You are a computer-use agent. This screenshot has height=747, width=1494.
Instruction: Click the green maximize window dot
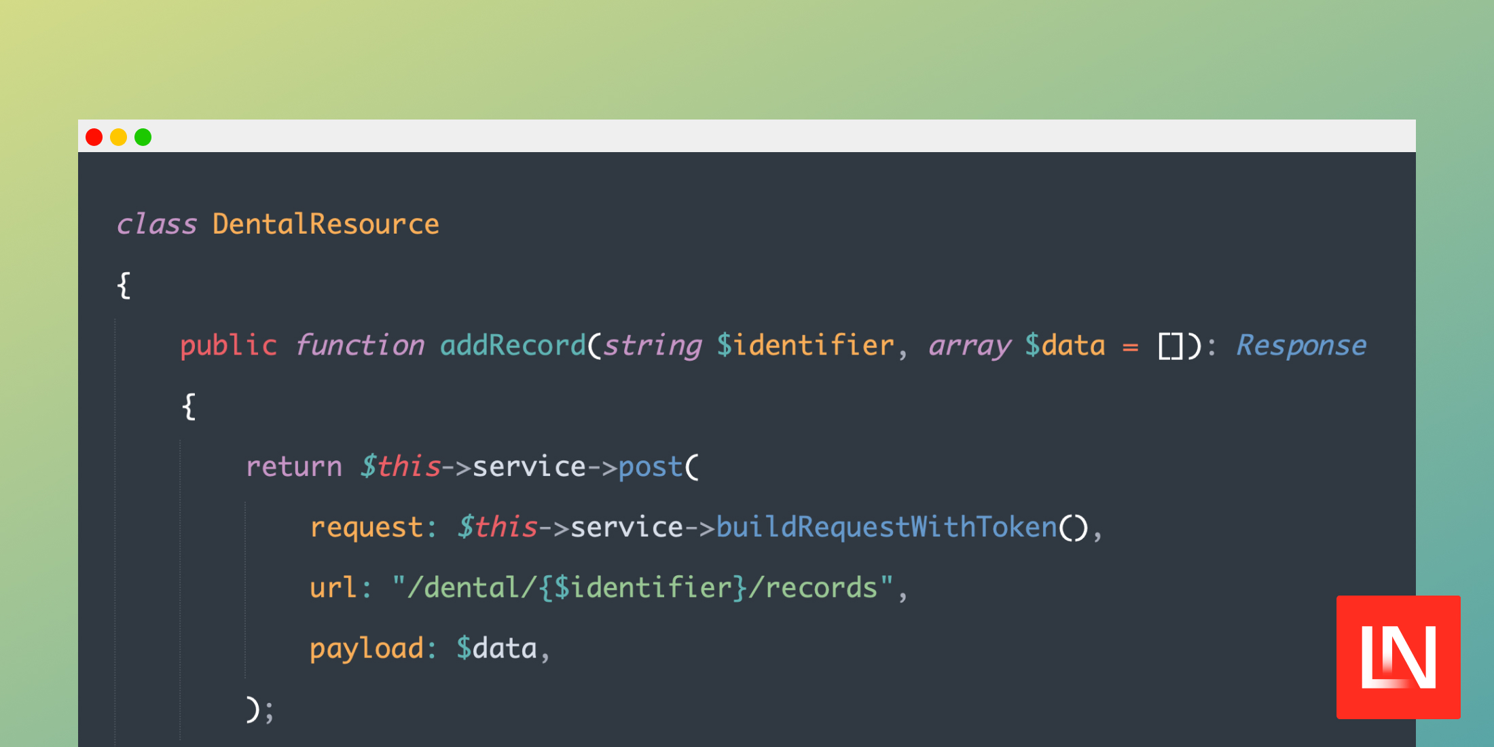click(x=143, y=137)
